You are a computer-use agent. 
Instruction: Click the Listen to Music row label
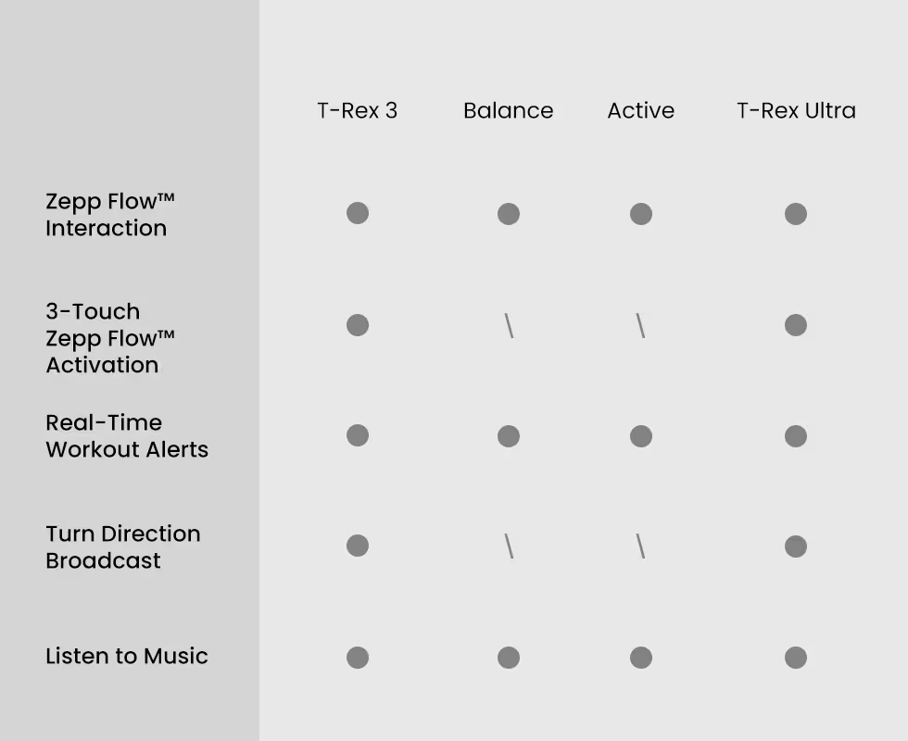tap(127, 656)
